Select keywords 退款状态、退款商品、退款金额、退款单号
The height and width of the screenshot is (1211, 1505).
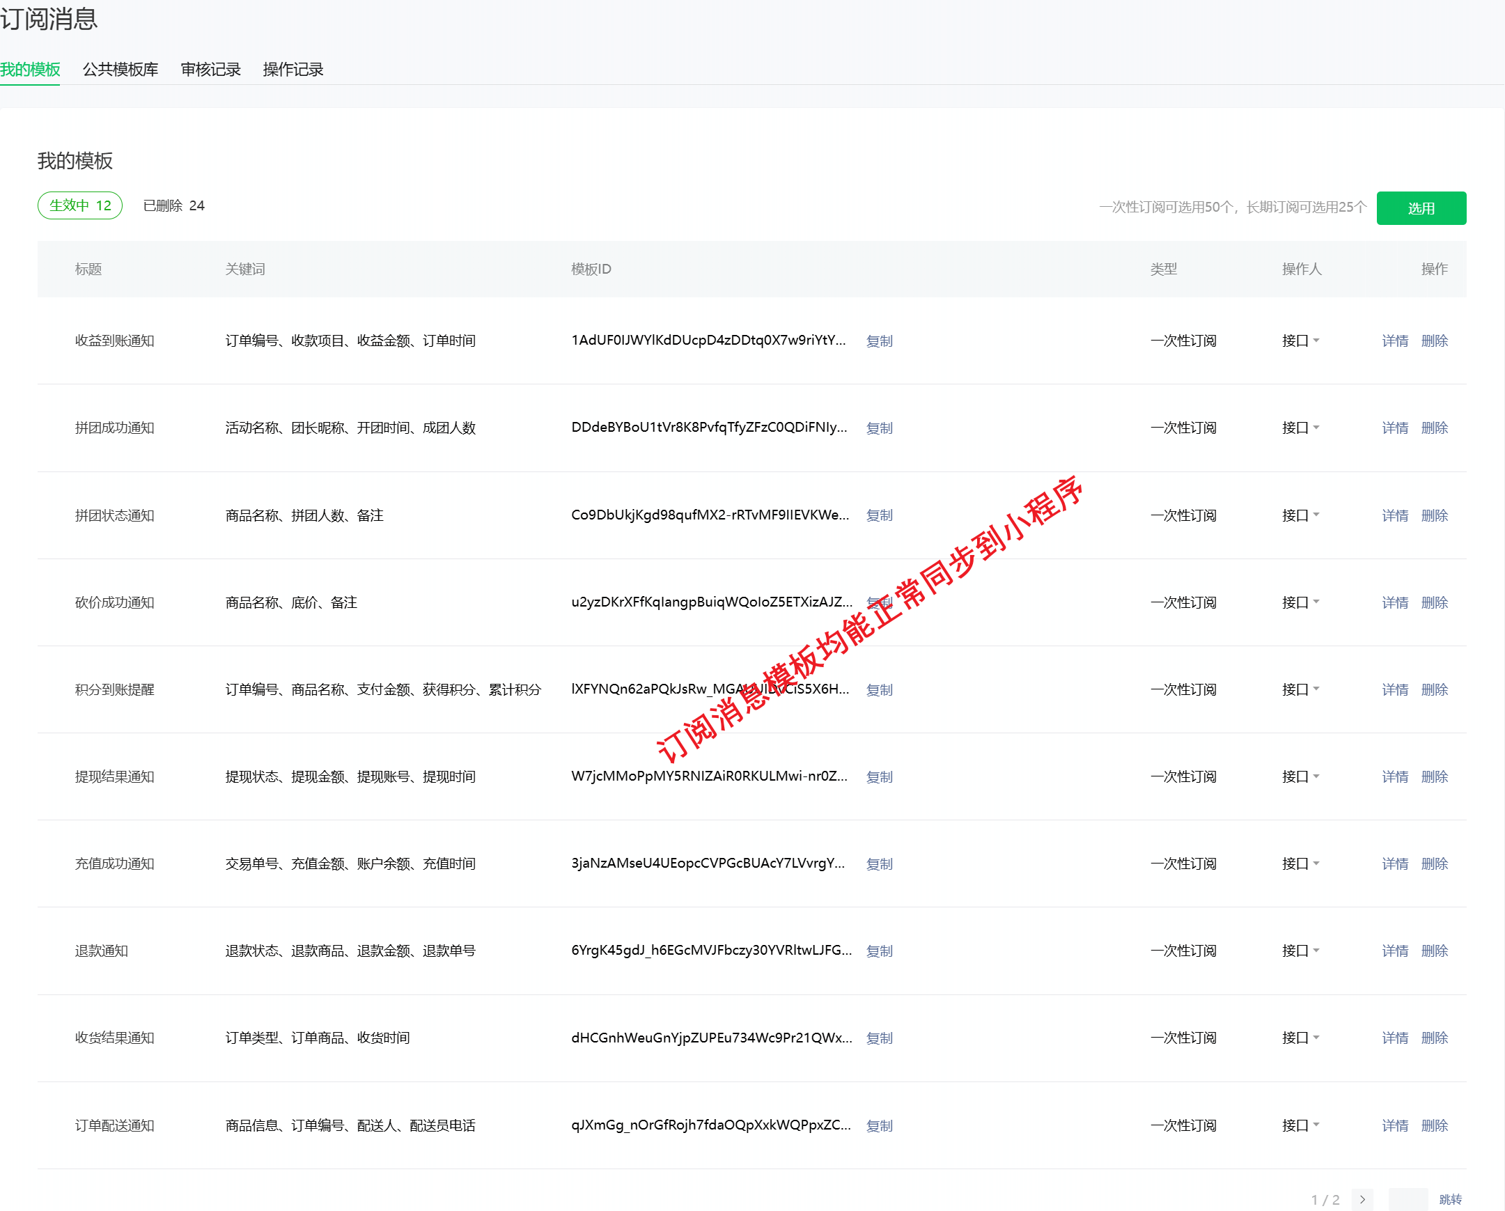pyautogui.click(x=350, y=951)
